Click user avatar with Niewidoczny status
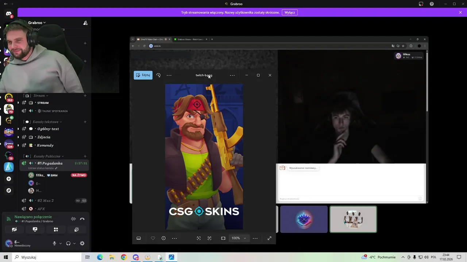This screenshot has height=262, width=467. [9, 243]
